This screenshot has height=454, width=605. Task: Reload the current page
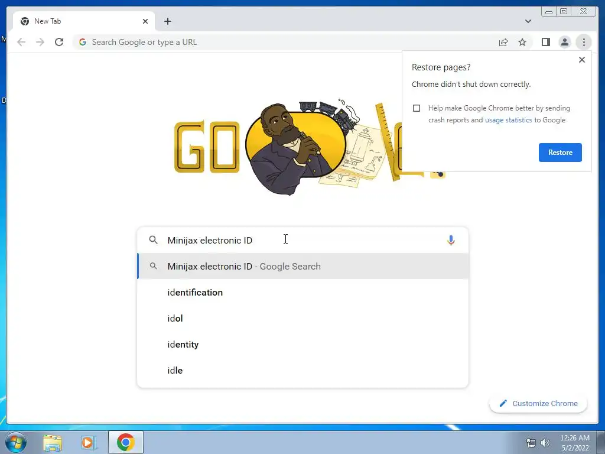click(x=59, y=42)
